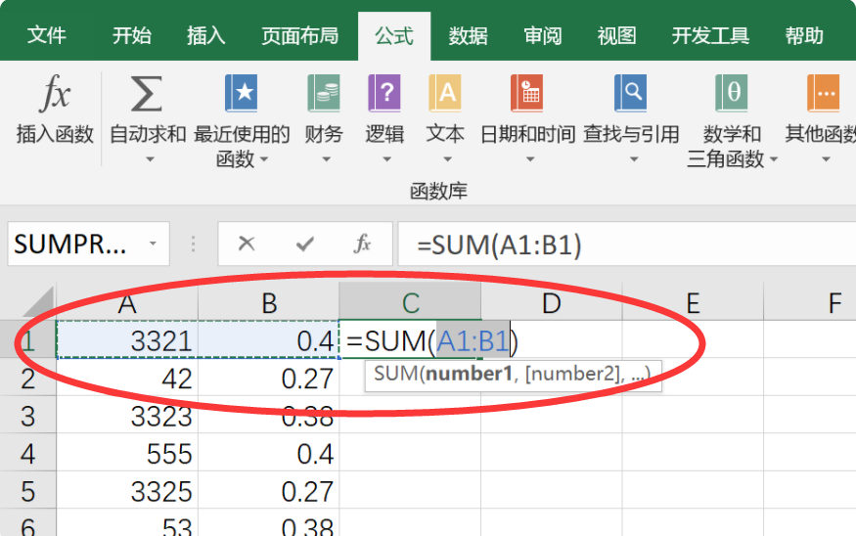Click cell A1 containing 3321
The image size is (856, 536).
(127, 339)
